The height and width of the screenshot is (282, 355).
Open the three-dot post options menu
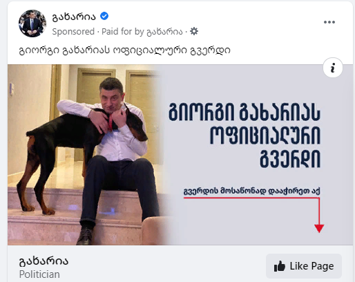pos(329,22)
